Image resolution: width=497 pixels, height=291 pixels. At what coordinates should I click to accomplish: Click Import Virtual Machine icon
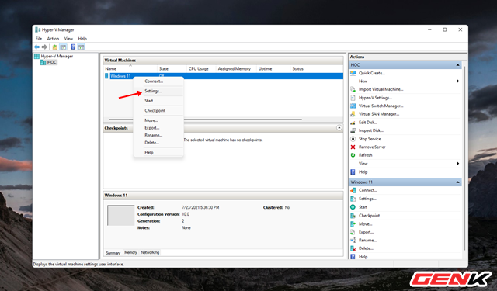tap(353, 89)
